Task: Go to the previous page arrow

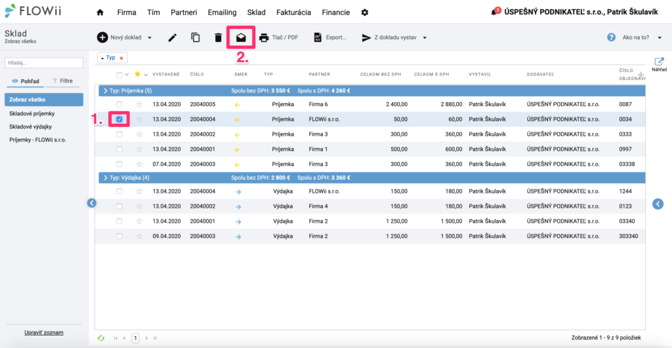Action: [124, 338]
